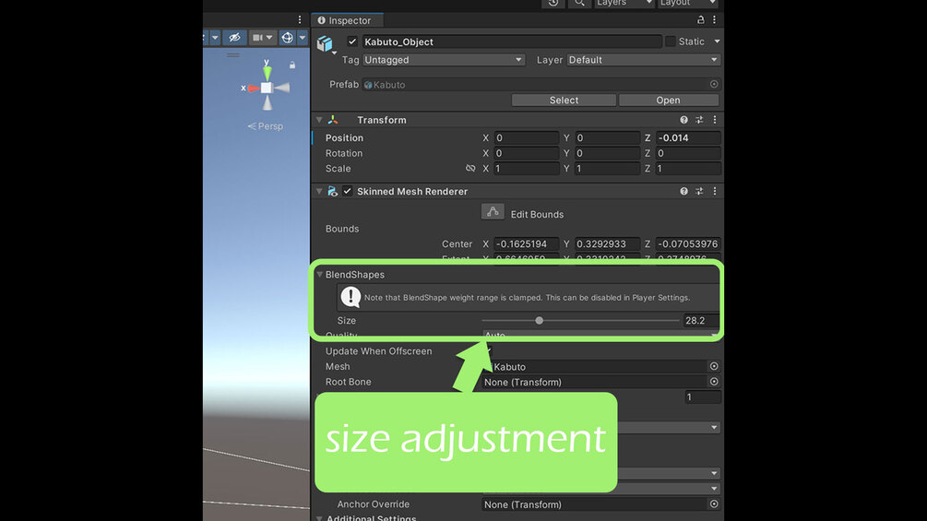The height and width of the screenshot is (521, 927).
Task: Click the GameObject cube icon next to Kabuto_Object
Action: click(325, 43)
